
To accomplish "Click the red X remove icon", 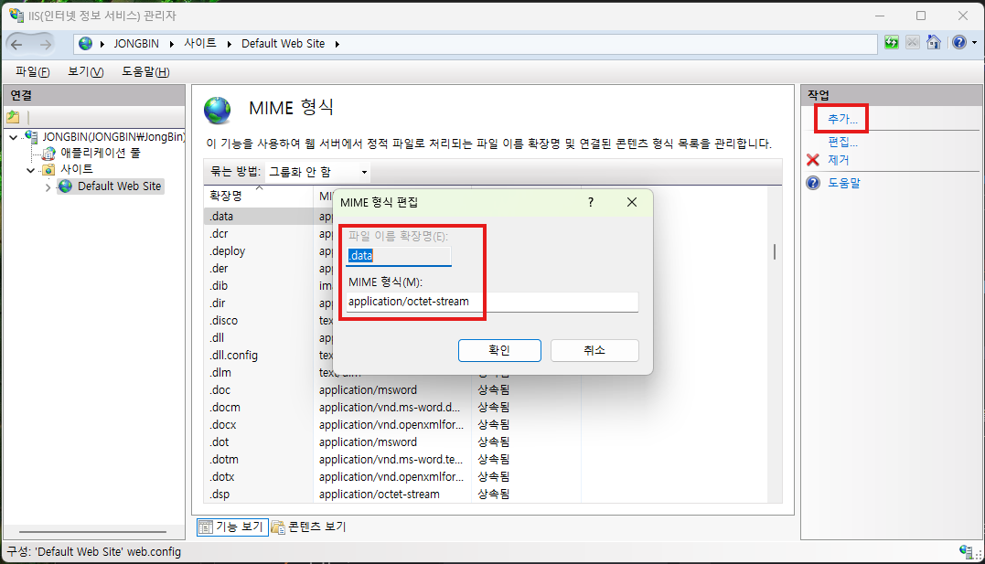I will pos(813,160).
